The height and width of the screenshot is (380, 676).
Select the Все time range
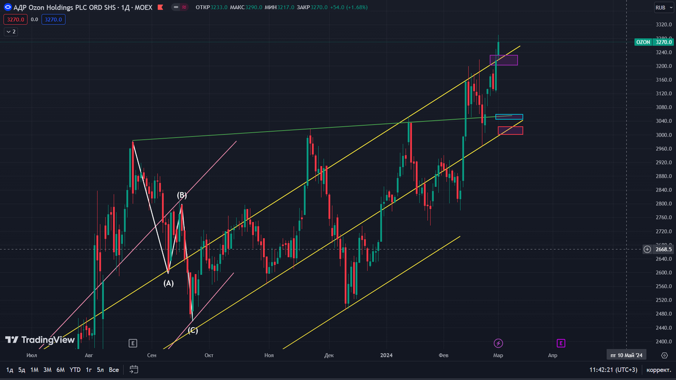114,370
